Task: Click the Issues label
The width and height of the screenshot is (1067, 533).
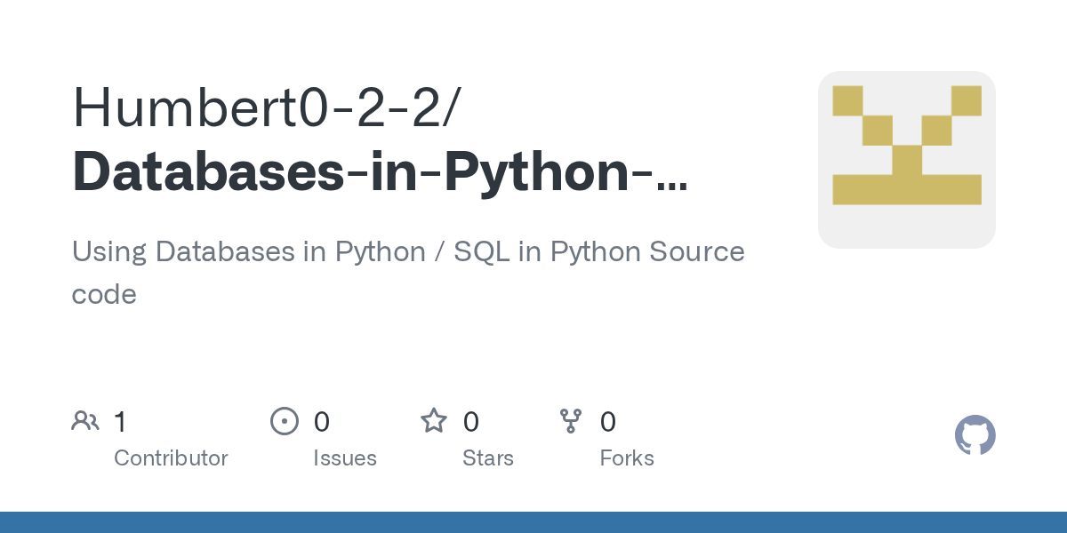Action: pos(345,458)
